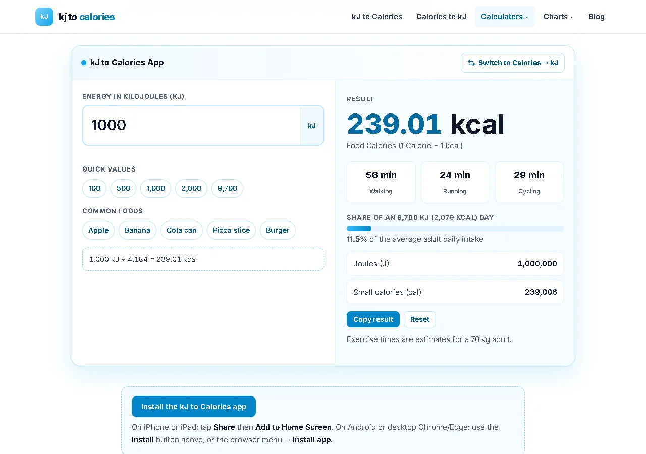Copy the conversion result
The height and width of the screenshot is (454, 646).
[373, 319]
